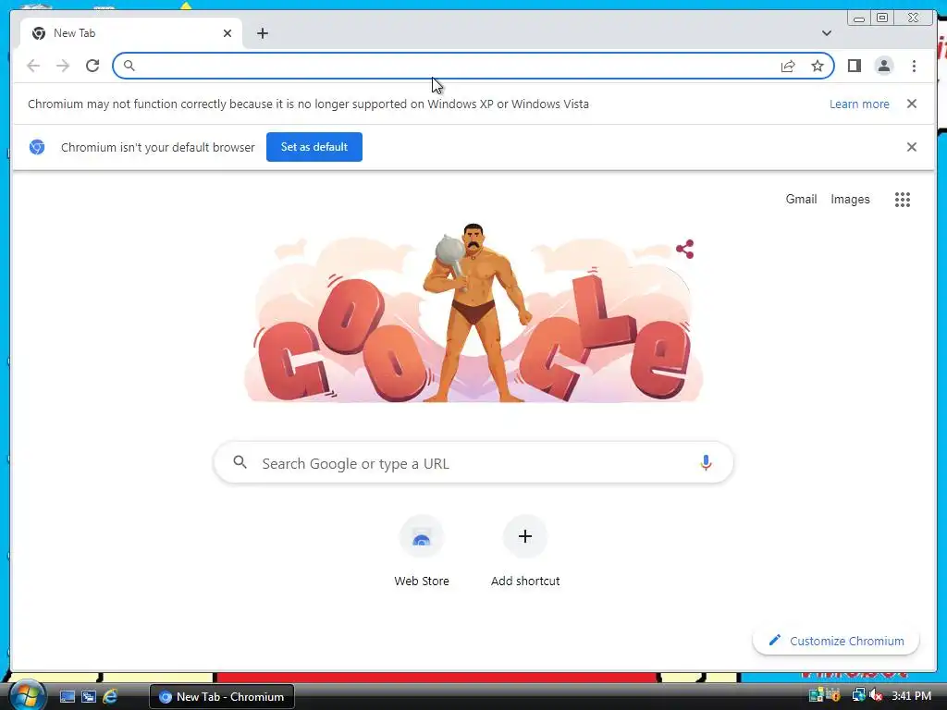Viewport: 947px width, 710px height.
Task: Open the profile avatar menu
Action: pyautogui.click(x=883, y=66)
